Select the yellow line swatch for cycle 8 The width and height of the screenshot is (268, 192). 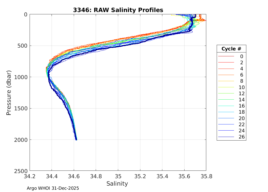point(226,81)
